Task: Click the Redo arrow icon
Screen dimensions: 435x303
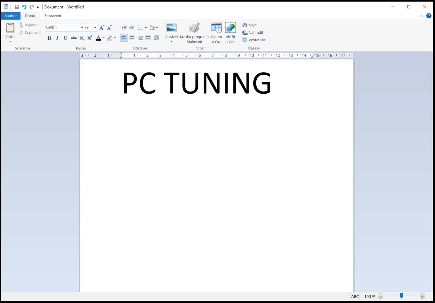Action: point(32,7)
